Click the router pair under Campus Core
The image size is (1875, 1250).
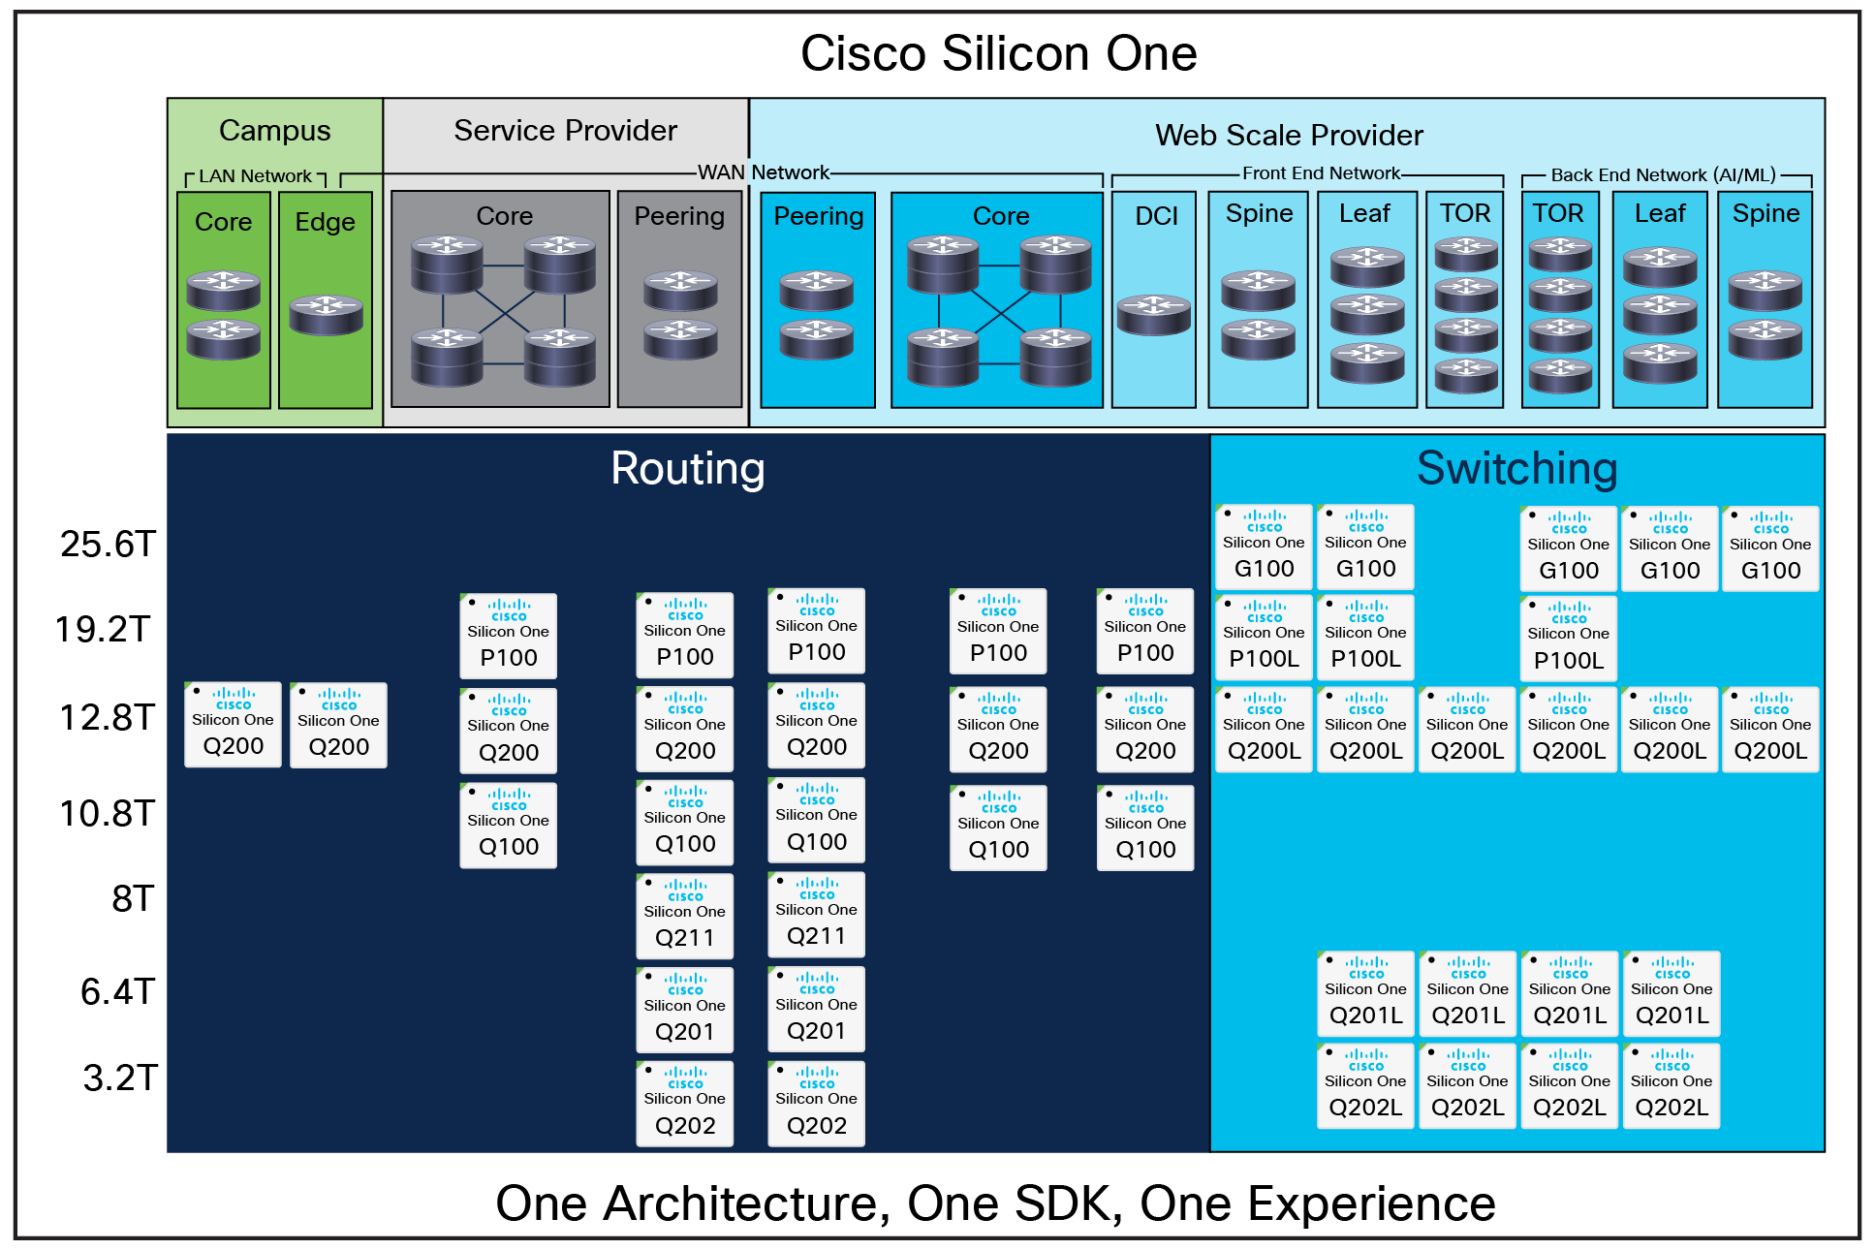click(224, 315)
